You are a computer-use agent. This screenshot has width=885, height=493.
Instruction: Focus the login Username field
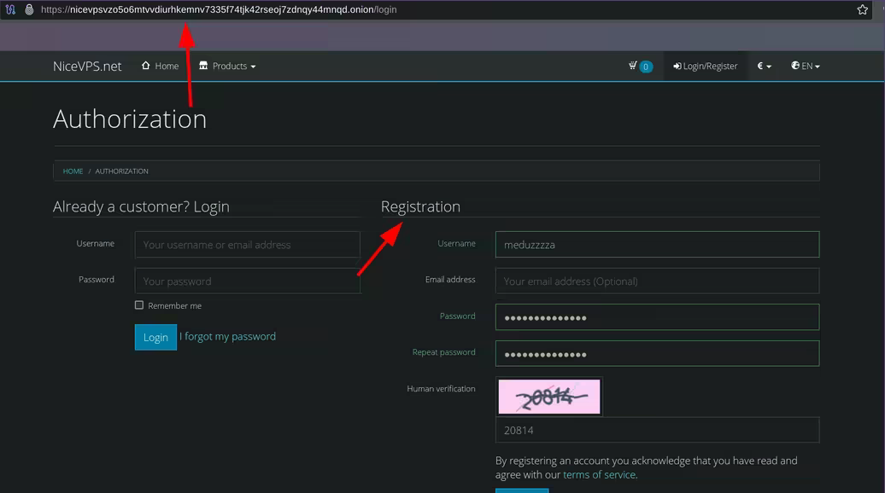click(x=247, y=245)
